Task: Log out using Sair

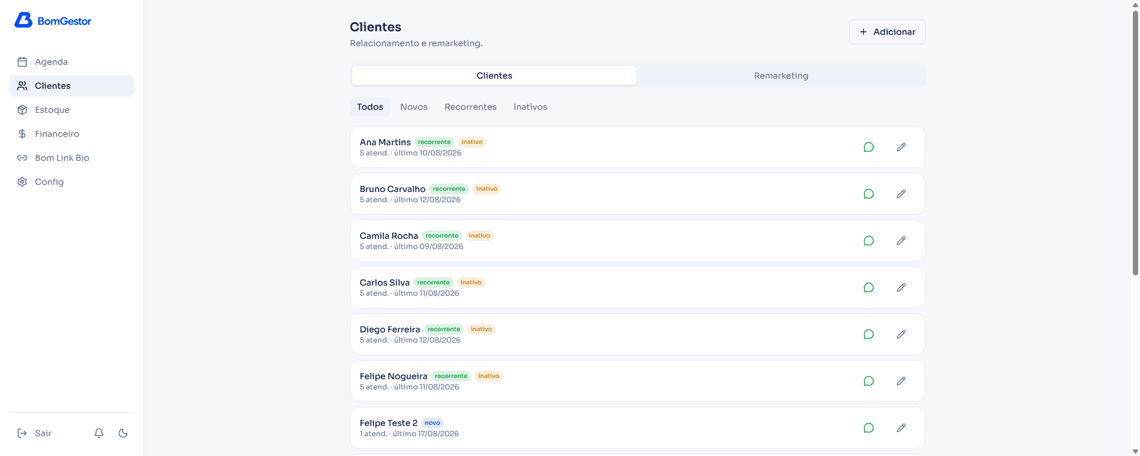Action: [x=35, y=433]
